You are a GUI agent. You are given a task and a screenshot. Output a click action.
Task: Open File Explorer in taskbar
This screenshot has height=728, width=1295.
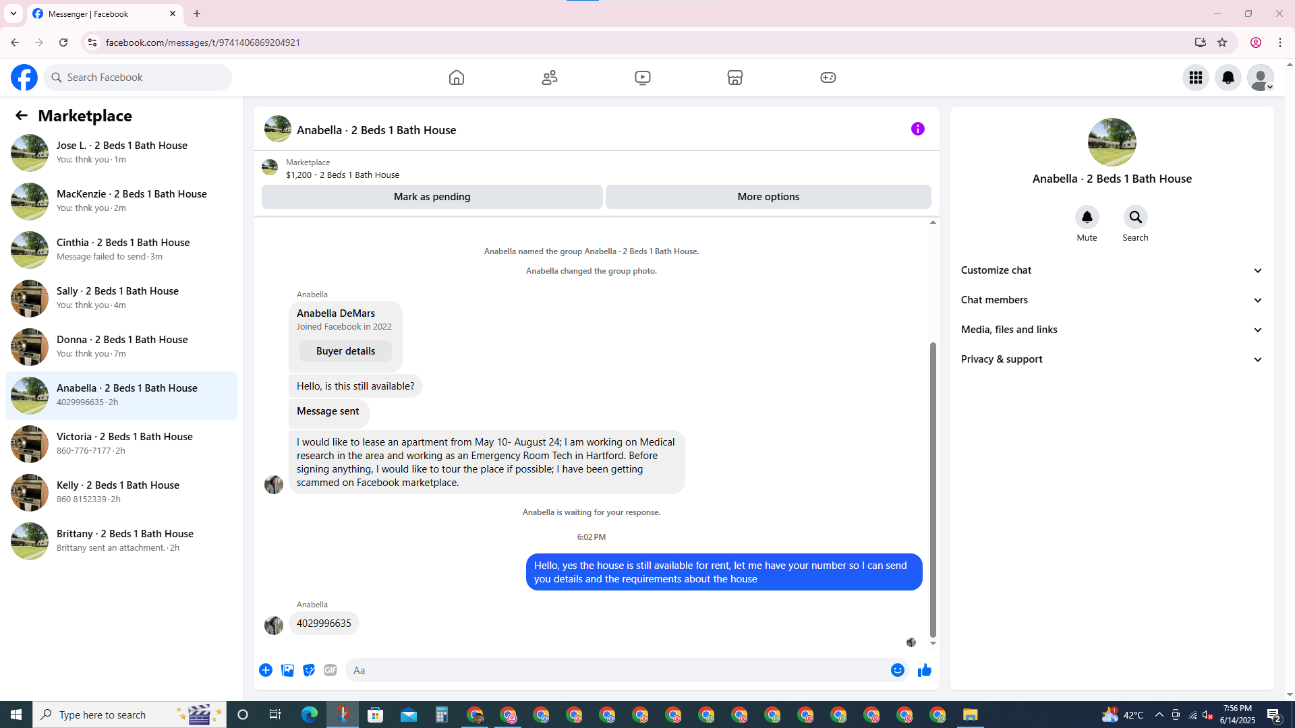pos(971,715)
